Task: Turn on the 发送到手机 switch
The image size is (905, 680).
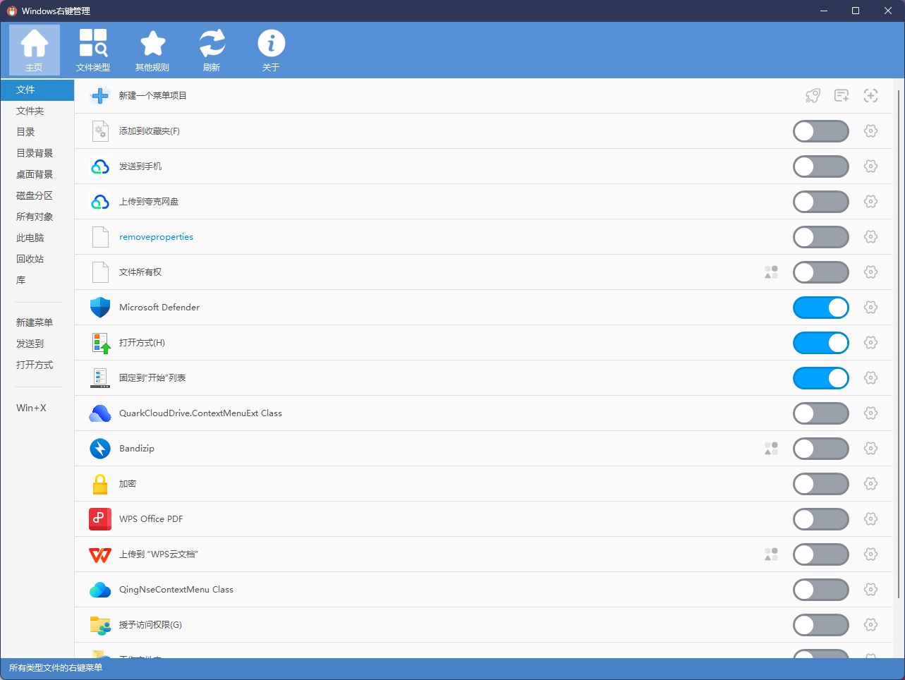Action: coord(821,166)
